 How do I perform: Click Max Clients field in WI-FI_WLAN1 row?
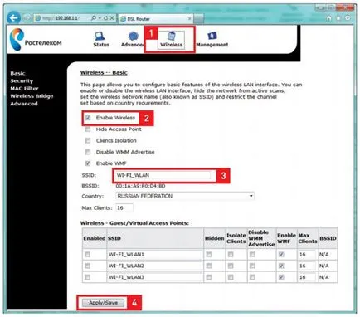(307, 254)
